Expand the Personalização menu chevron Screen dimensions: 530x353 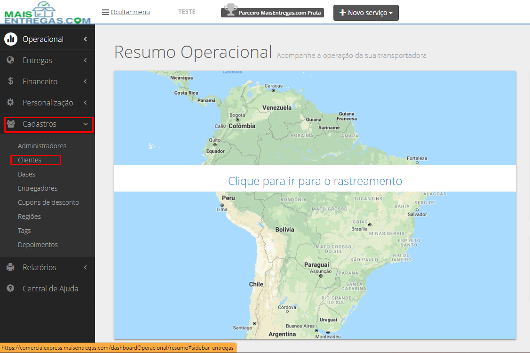(x=86, y=103)
